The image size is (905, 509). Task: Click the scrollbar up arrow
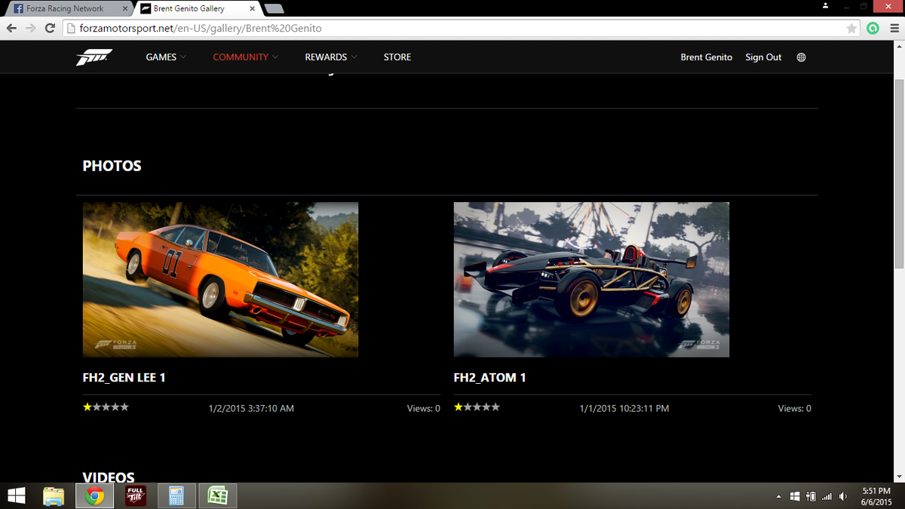(x=898, y=46)
